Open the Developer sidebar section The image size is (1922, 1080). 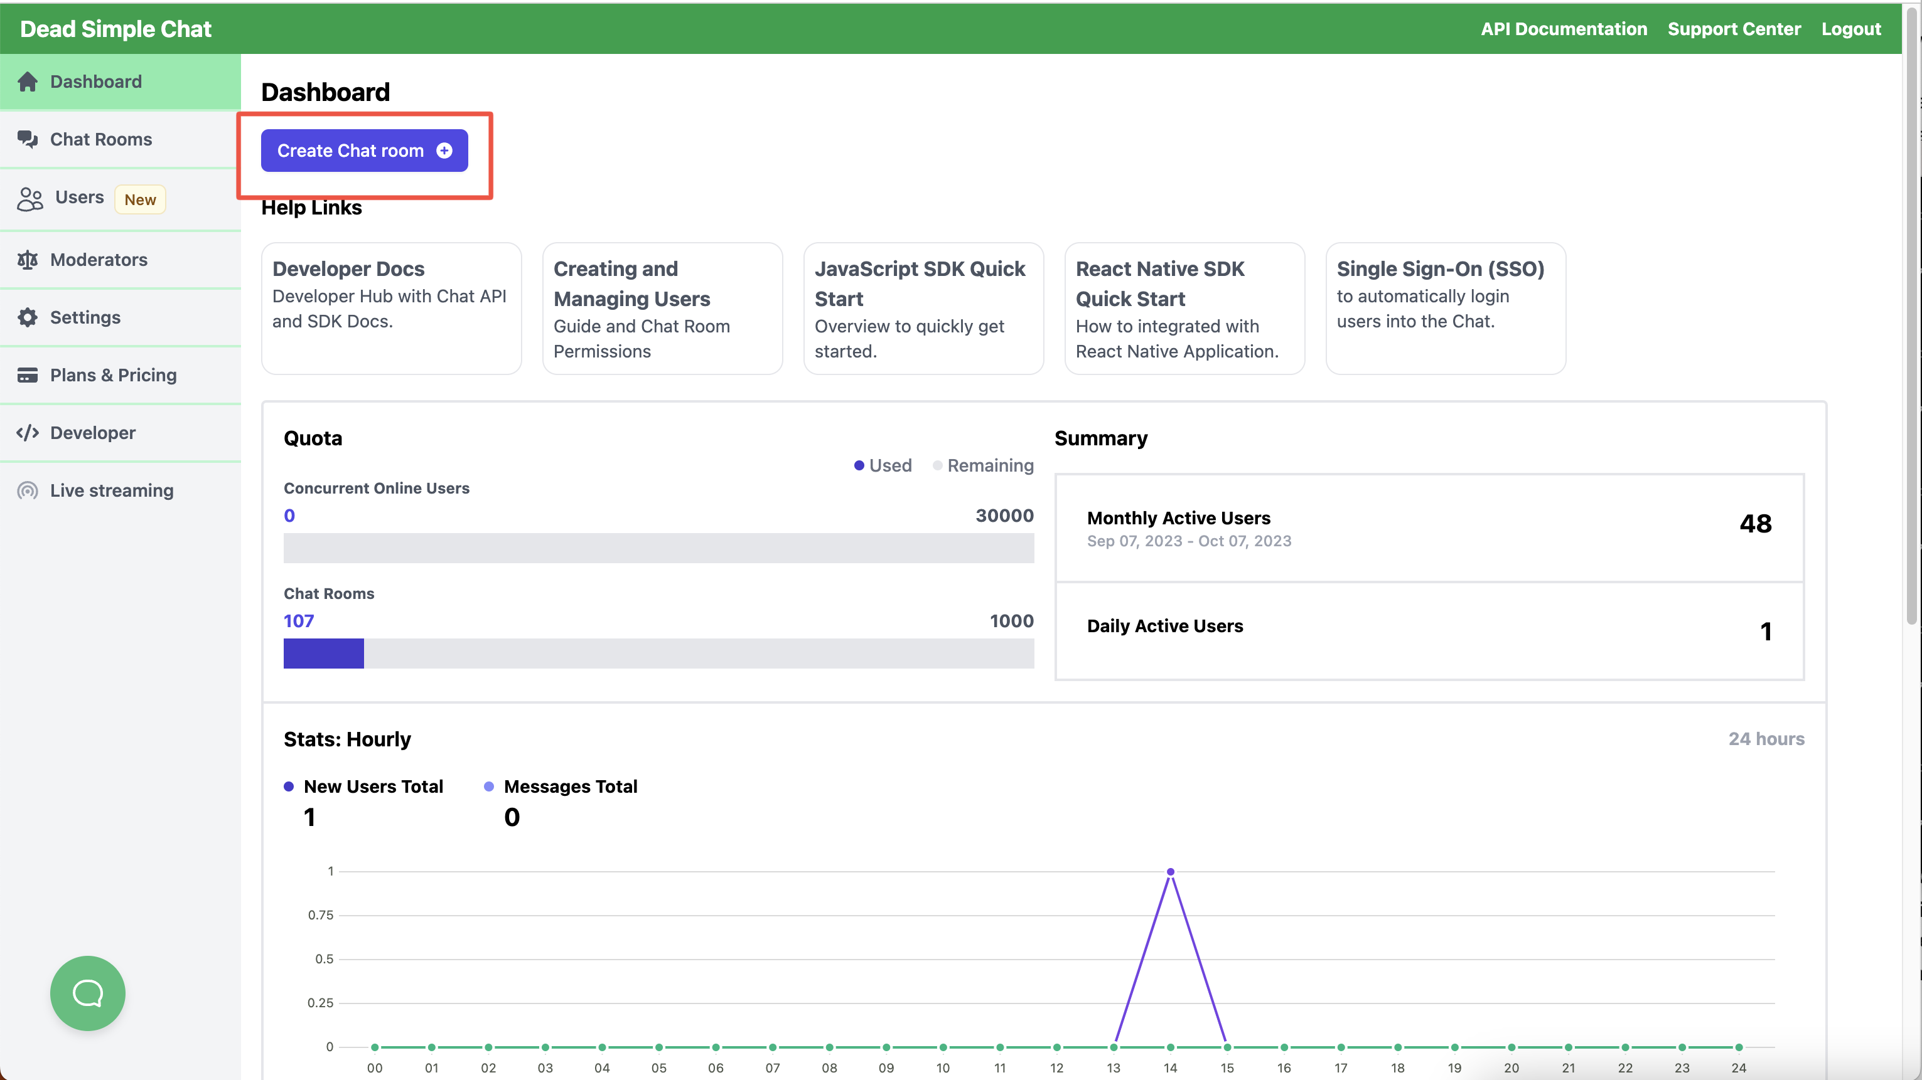pyautogui.click(x=120, y=433)
